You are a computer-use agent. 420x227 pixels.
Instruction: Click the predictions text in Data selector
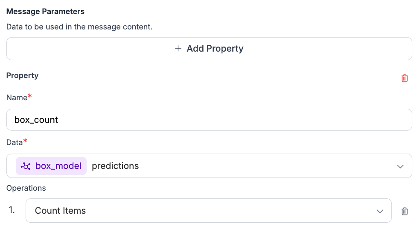(115, 166)
